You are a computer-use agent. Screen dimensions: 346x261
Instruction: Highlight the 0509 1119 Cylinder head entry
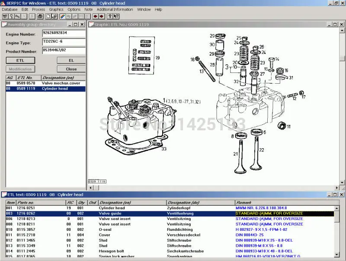(x=43, y=88)
